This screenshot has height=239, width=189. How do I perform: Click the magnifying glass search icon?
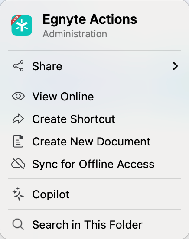coord(18,224)
